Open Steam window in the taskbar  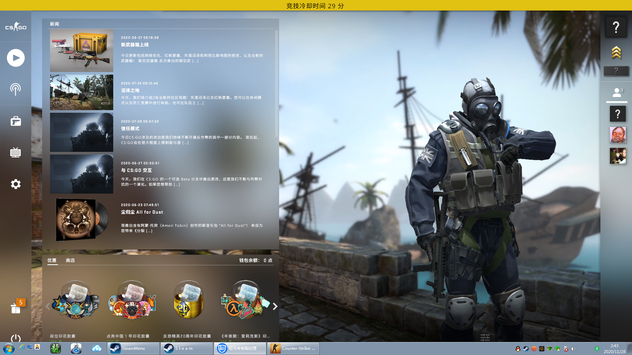186,348
